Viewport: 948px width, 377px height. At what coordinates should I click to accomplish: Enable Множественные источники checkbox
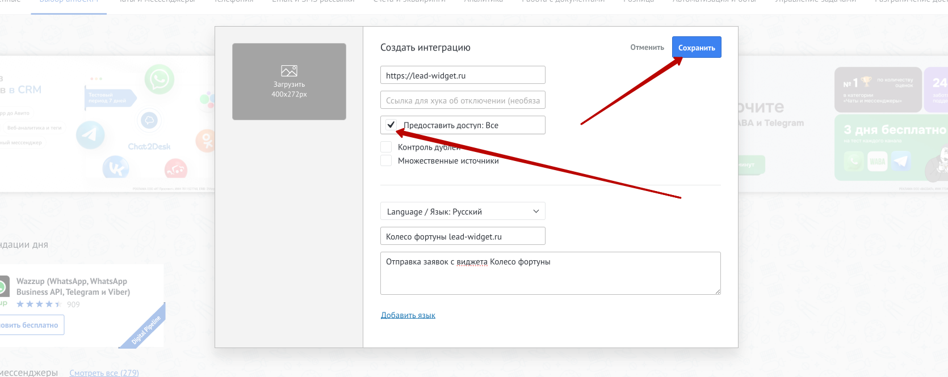(x=386, y=160)
